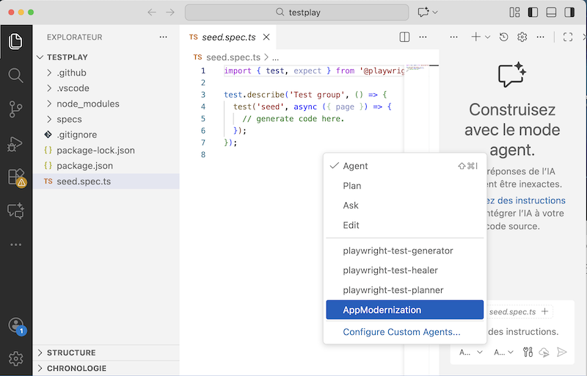Select playwright-test-planner agent
The image size is (587, 376).
[x=405, y=290]
